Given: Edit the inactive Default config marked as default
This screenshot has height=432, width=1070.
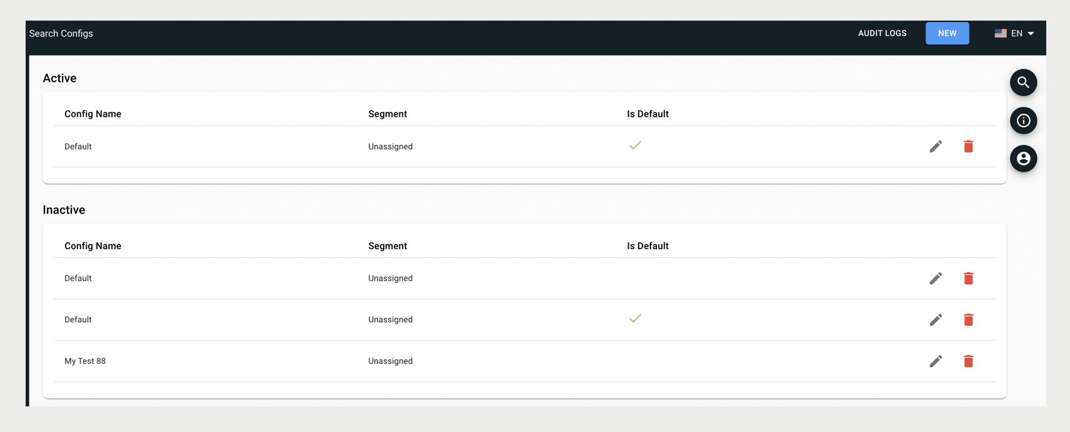Looking at the screenshot, I should [936, 320].
